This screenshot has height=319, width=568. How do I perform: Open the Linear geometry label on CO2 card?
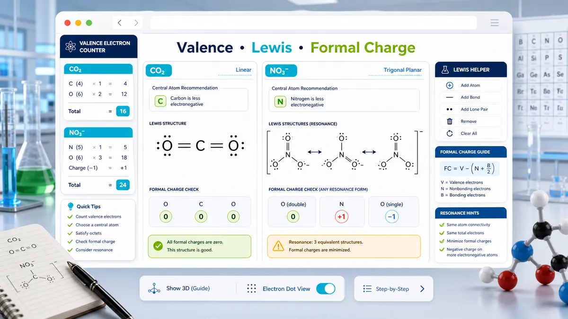[244, 70]
